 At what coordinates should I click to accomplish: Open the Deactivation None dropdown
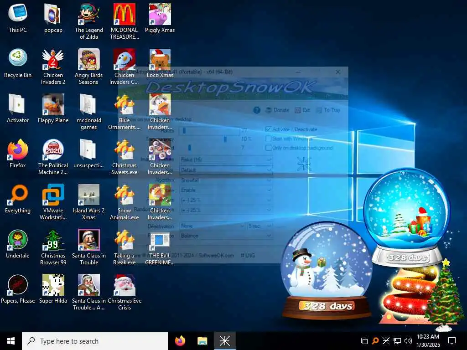pos(212,226)
